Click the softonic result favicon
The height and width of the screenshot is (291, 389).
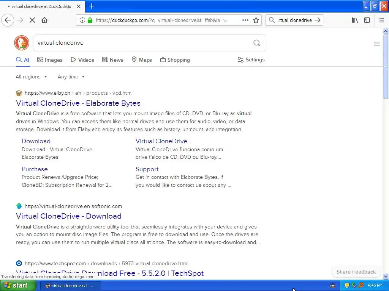[19, 206]
